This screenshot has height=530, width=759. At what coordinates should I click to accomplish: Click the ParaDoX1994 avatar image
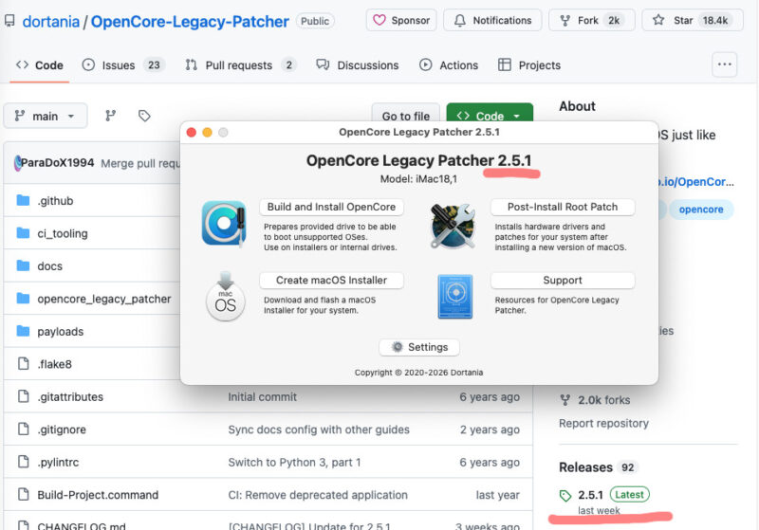18,163
